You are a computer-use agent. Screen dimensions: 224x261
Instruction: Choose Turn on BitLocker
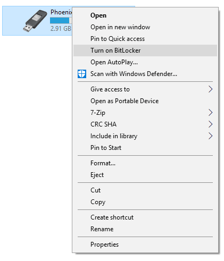(145, 50)
